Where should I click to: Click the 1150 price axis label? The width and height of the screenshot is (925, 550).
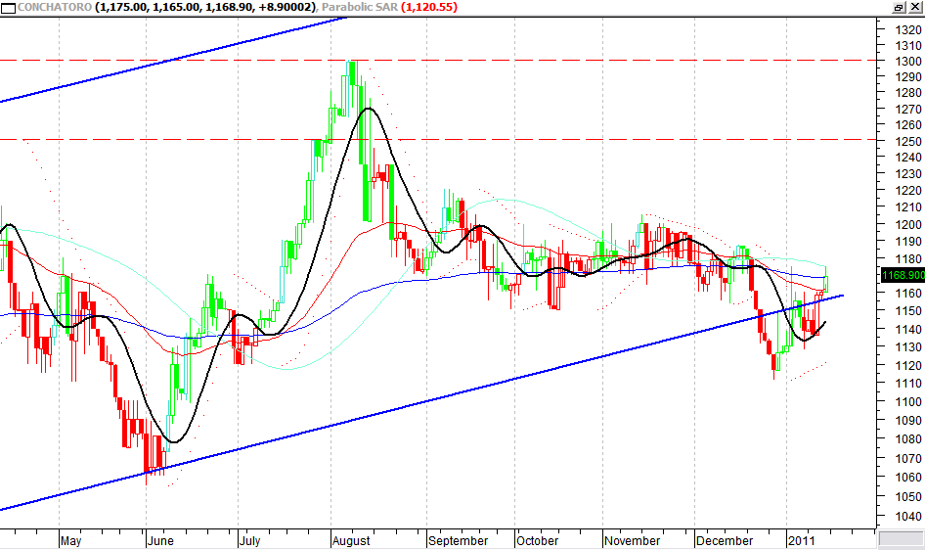coord(908,311)
